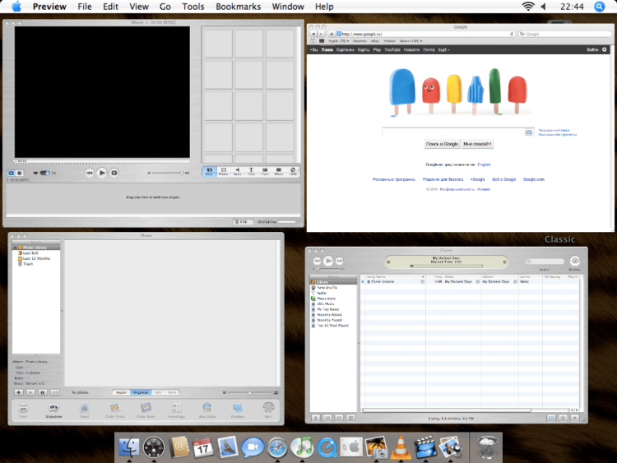Click the Print icon in iPhoto
Screen dimensions: 617x463
point(23,410)
